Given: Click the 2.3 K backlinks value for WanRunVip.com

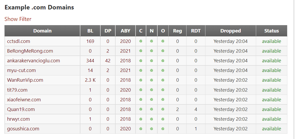Looking at the screenshot, I should click(x=90, y=80).
